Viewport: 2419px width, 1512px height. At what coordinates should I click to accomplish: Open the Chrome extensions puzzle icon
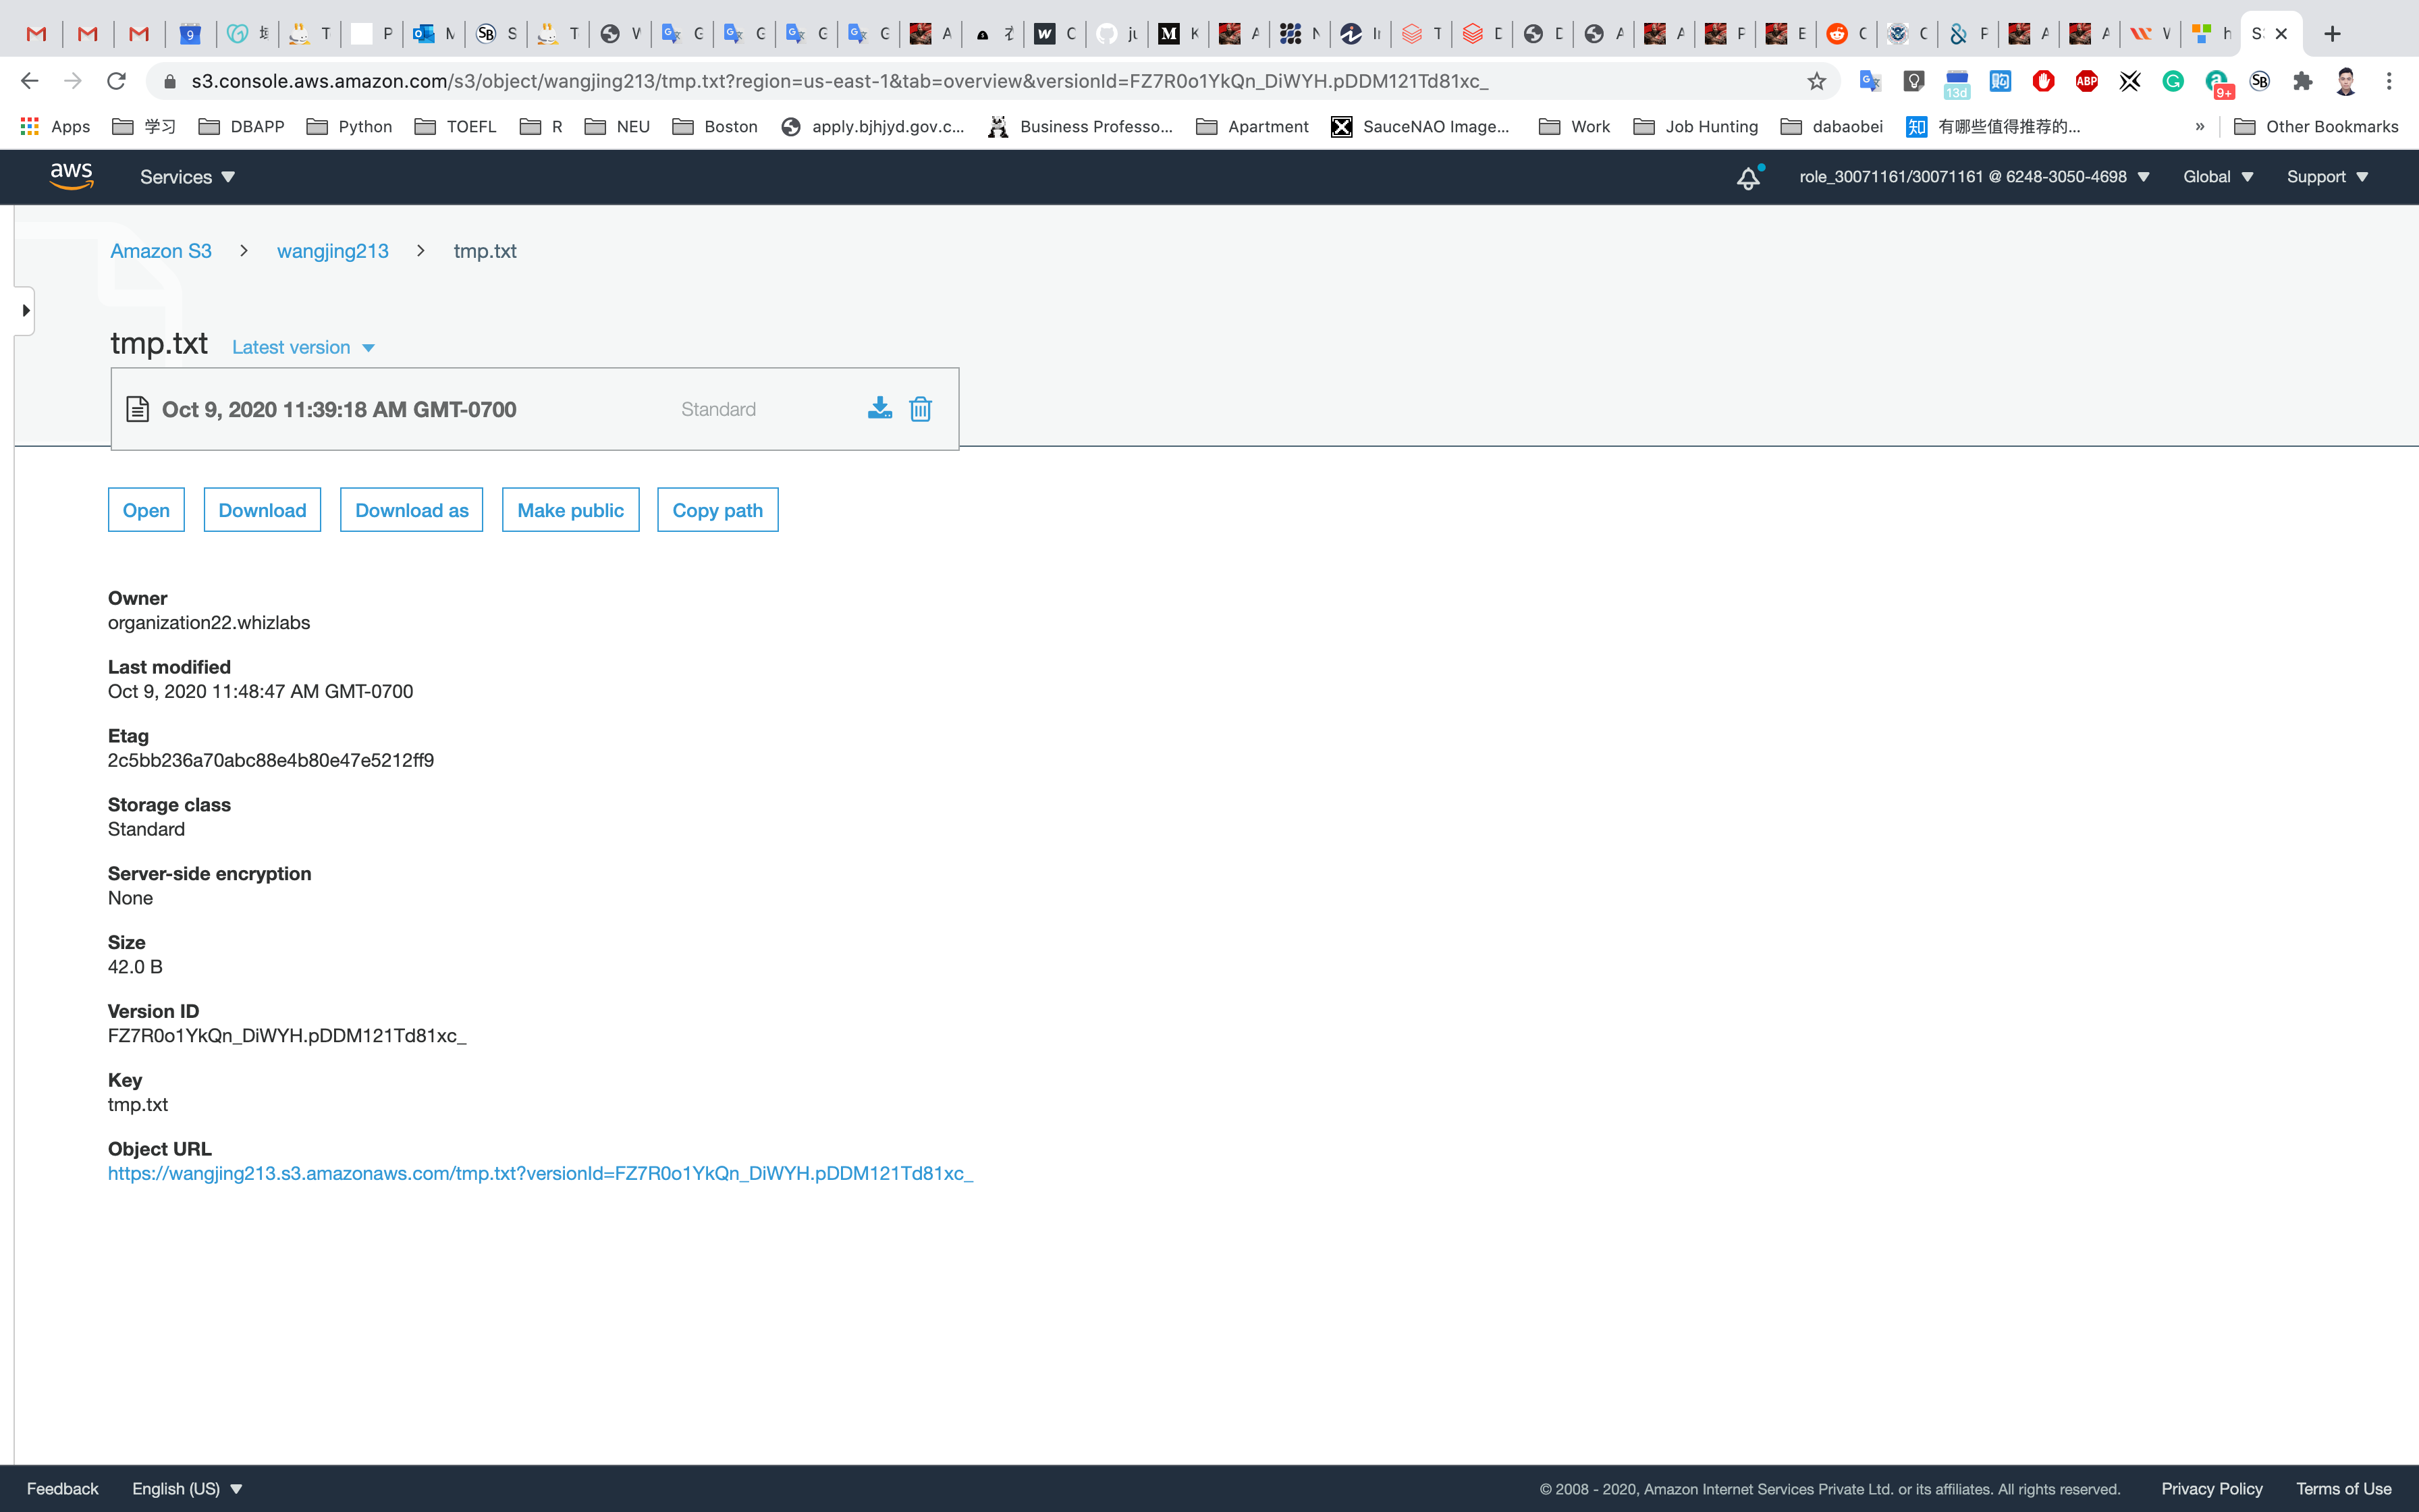pos(2303,82)
